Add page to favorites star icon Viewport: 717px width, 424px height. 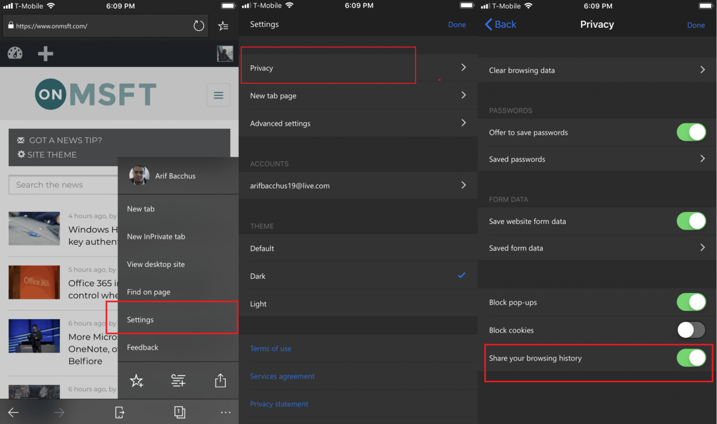coord(136,380)
